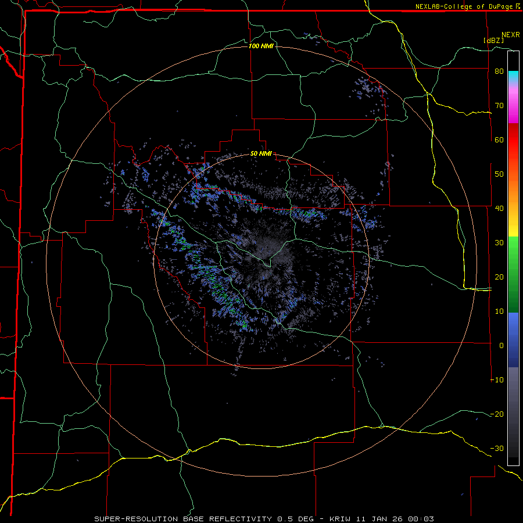523x523 pixels.
Task: Click the 0.5 DEG elevation text
Action: (x=296, y=519)
